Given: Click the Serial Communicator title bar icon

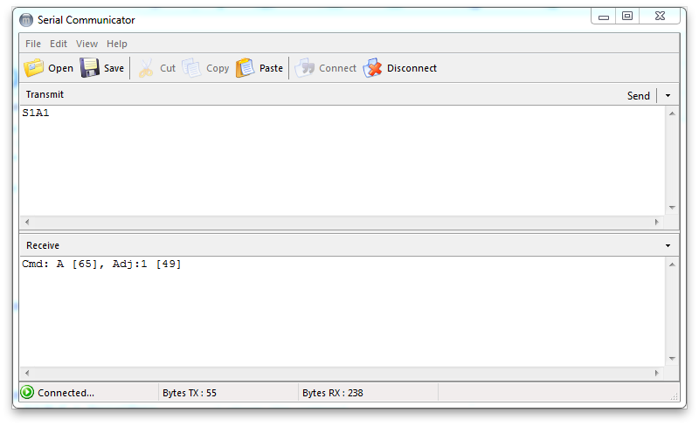Looking at the screenshot, I should tap(26, 20).
